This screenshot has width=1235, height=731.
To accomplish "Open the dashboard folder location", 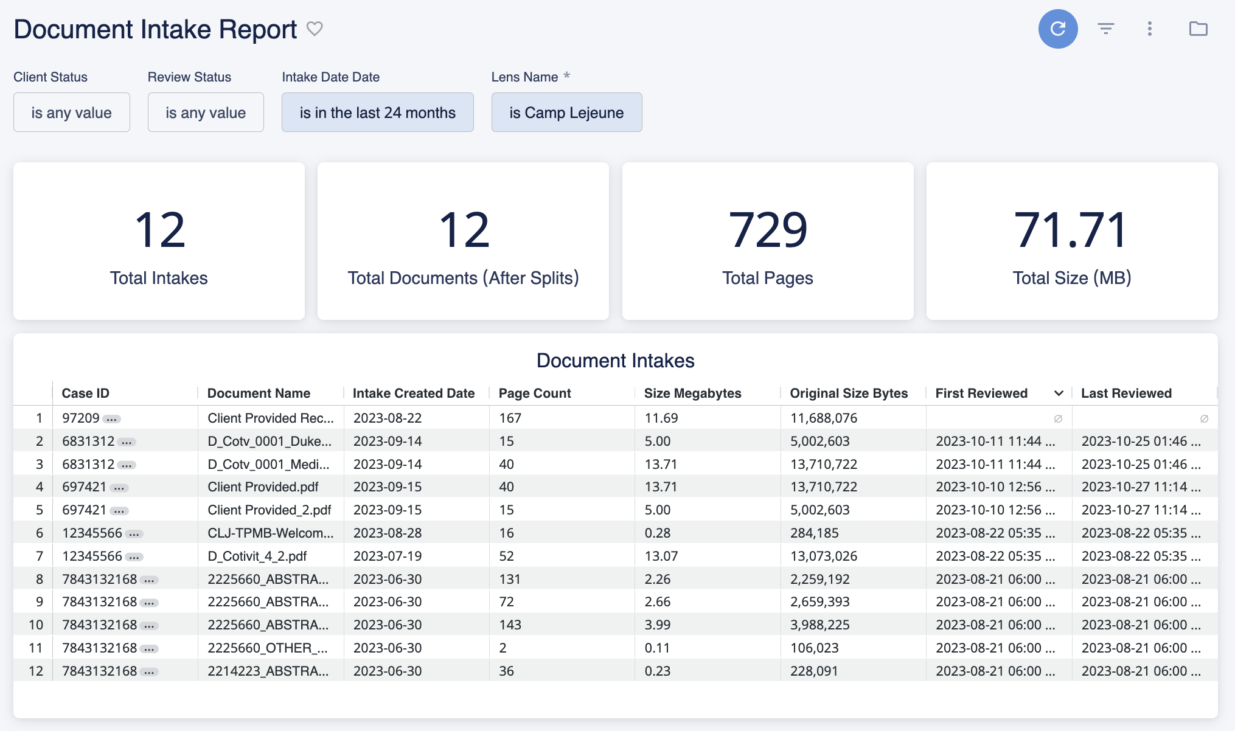I will (1197, 29).
